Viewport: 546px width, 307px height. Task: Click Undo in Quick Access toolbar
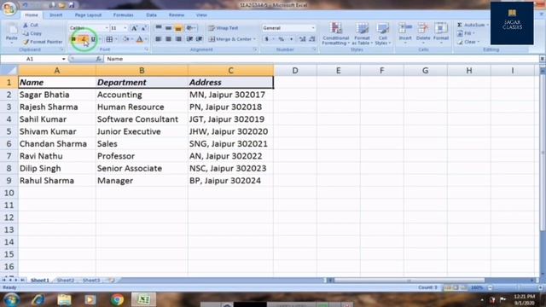[x=26, y=5]
